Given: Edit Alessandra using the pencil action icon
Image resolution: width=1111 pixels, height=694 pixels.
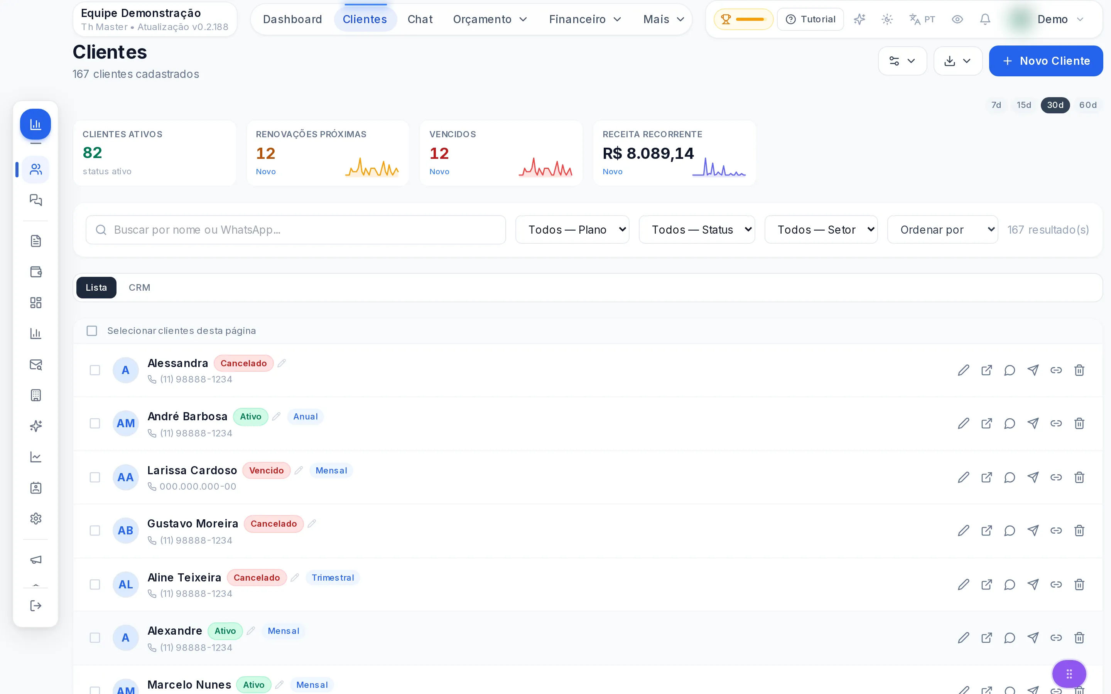Looking at the screenshot, I should (x=964, y=370).
